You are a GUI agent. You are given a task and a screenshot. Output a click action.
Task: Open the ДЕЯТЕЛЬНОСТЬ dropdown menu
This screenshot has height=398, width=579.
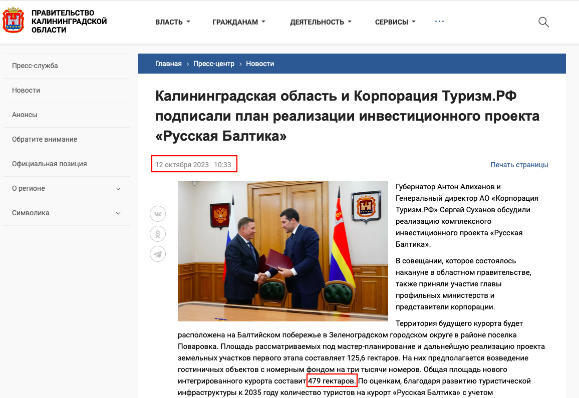point(321,22)
